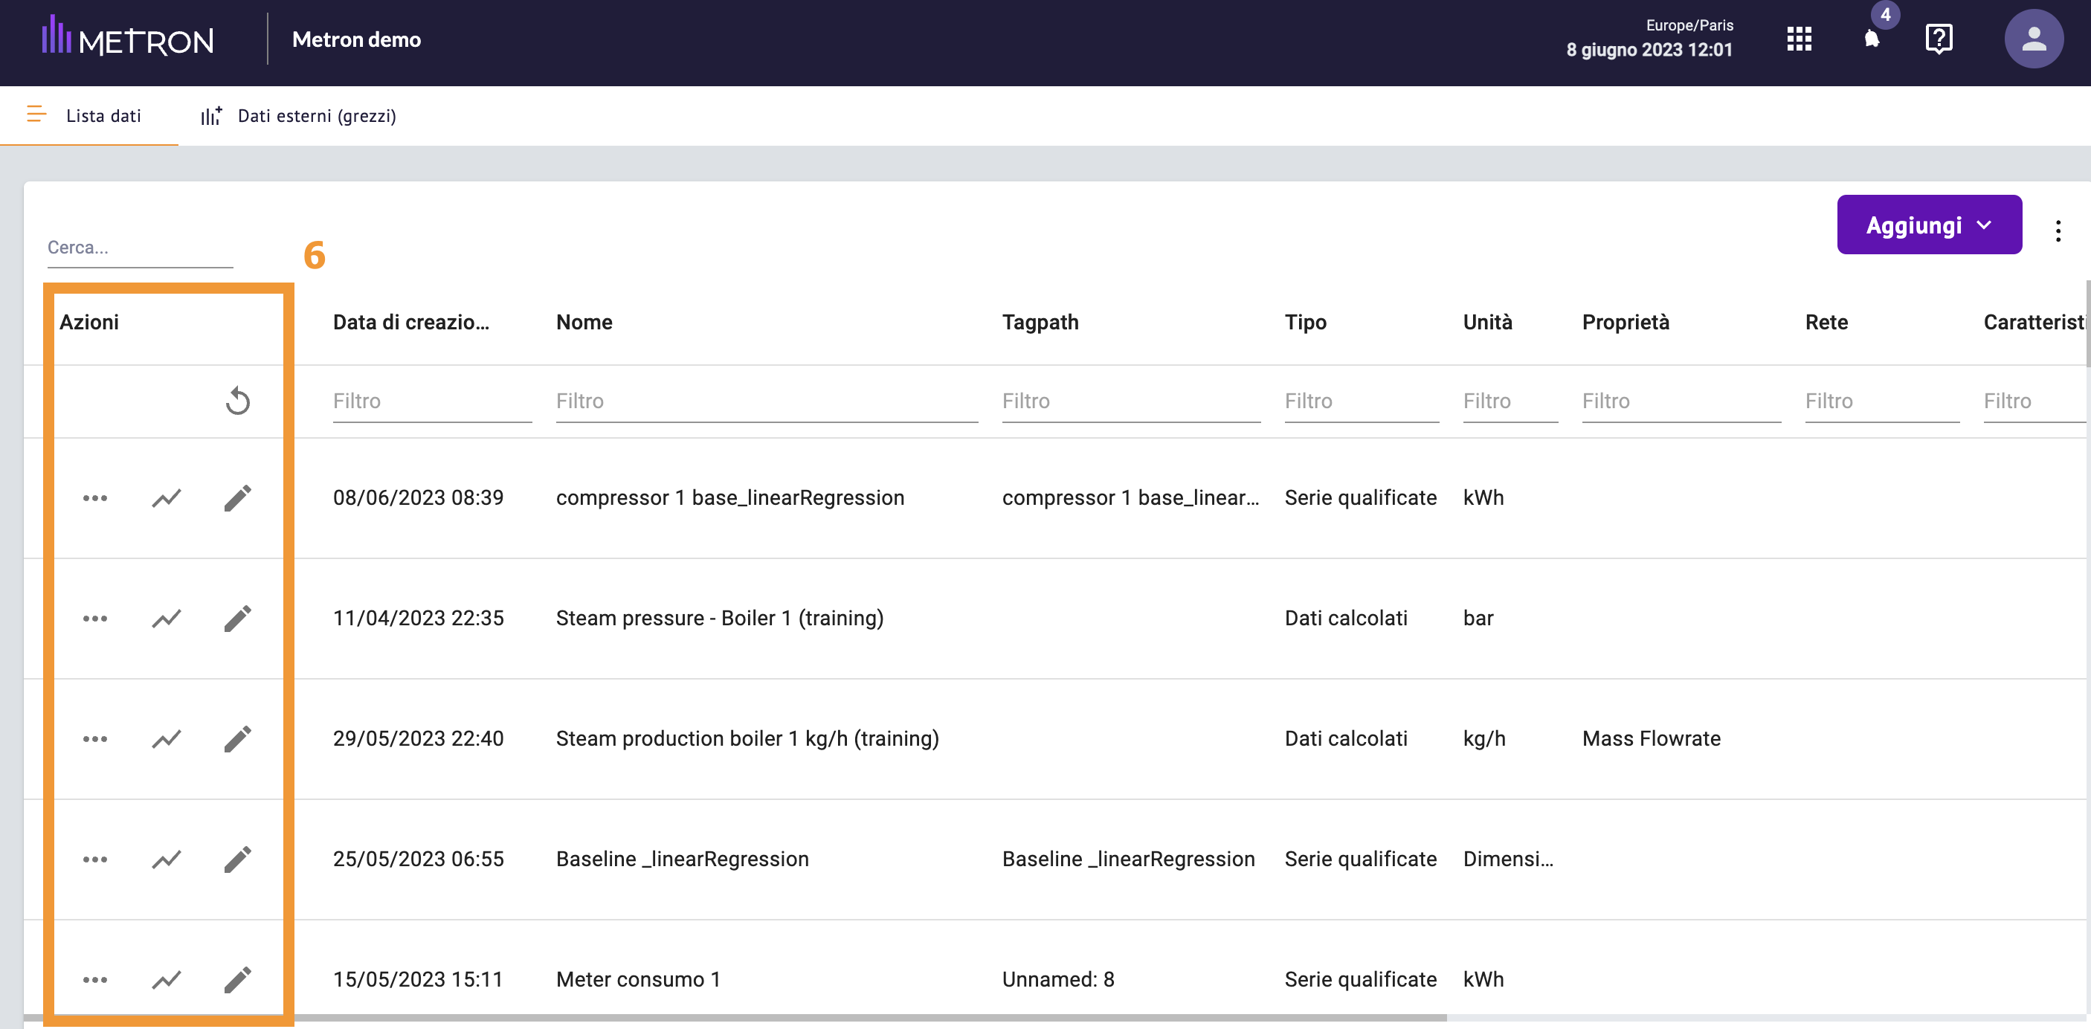This screenshot has width=2091, height=1029.
Task: View chart for Steam pressure - Boiler 1
Action: tap(167, 619)
